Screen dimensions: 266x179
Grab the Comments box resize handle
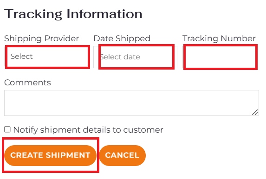coord(255,112)
